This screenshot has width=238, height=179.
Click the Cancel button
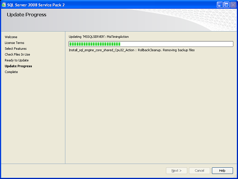tap(199, 171)
